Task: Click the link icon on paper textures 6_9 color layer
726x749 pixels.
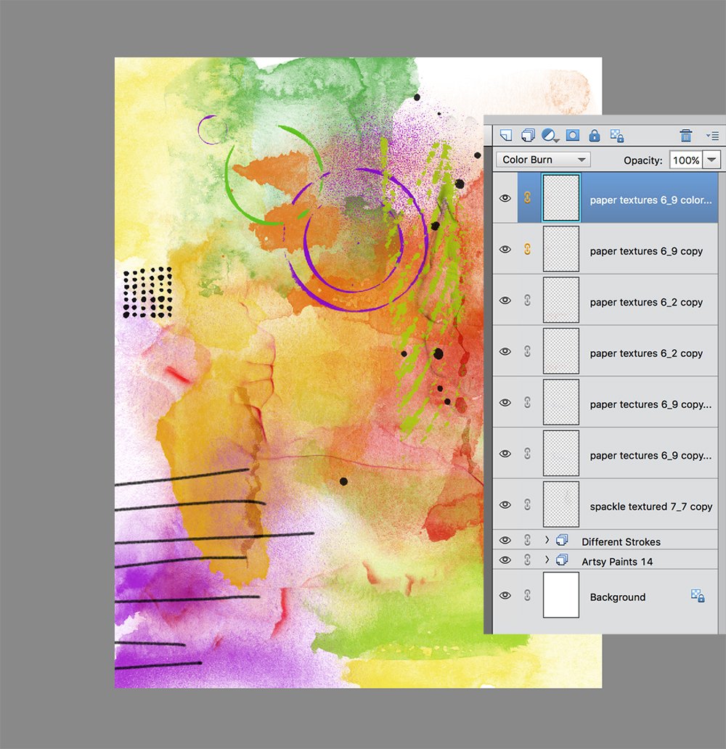Action: click(527, 197)
